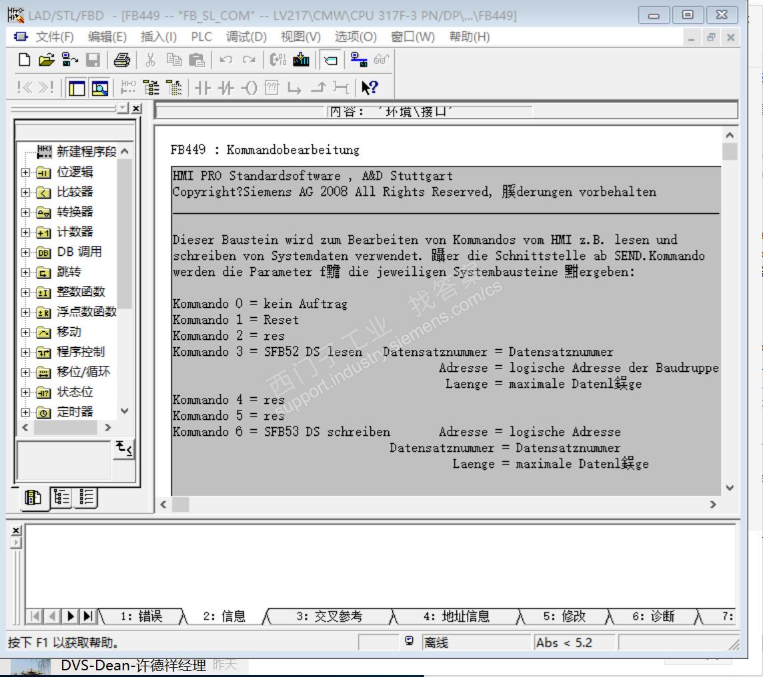The height and width of the screenshot is (677, 763).
Task: Open the 插入(I) menu
Action: pyautogui.click(x=159, y=37)
